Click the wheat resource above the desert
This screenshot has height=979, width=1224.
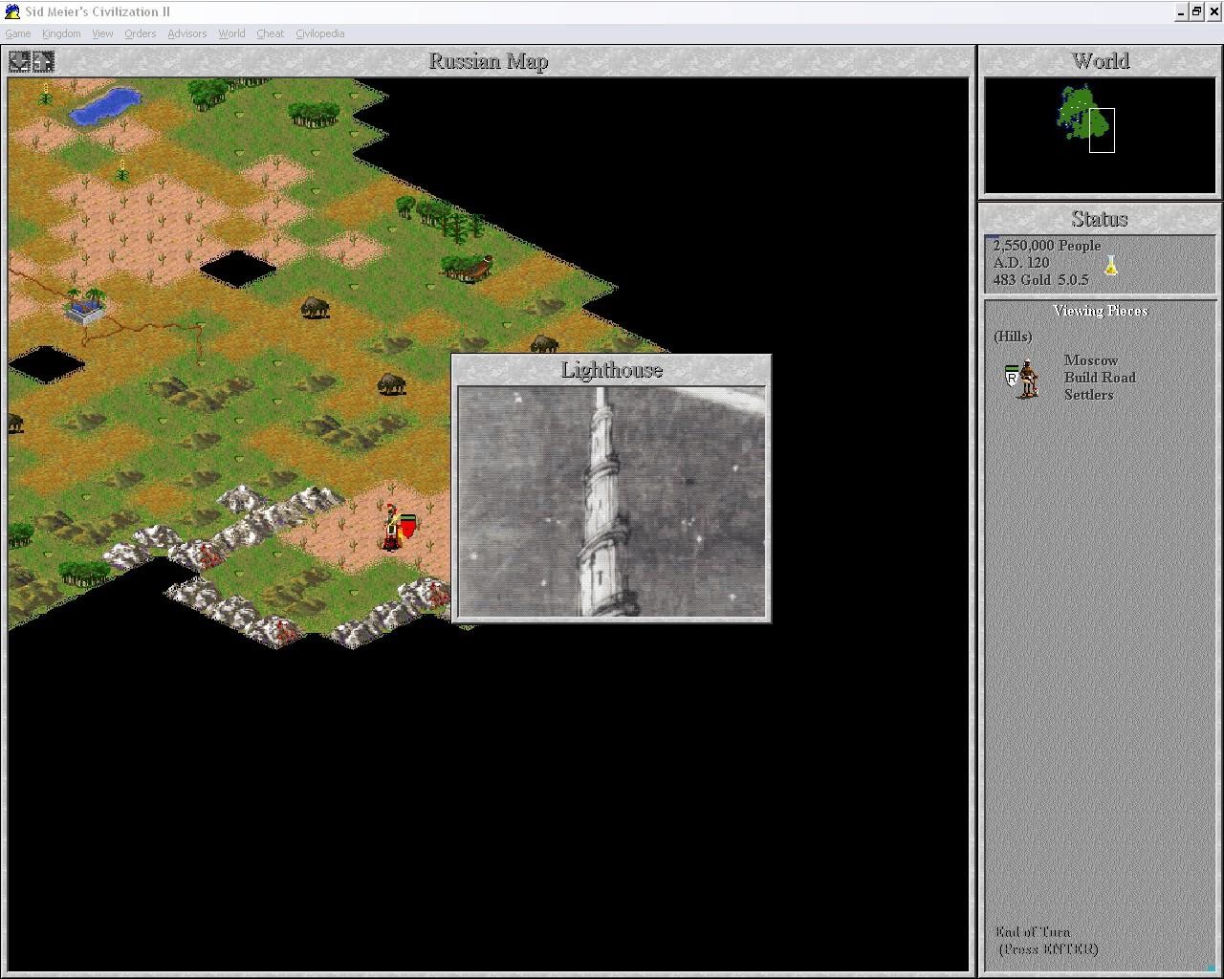(122, 170)
